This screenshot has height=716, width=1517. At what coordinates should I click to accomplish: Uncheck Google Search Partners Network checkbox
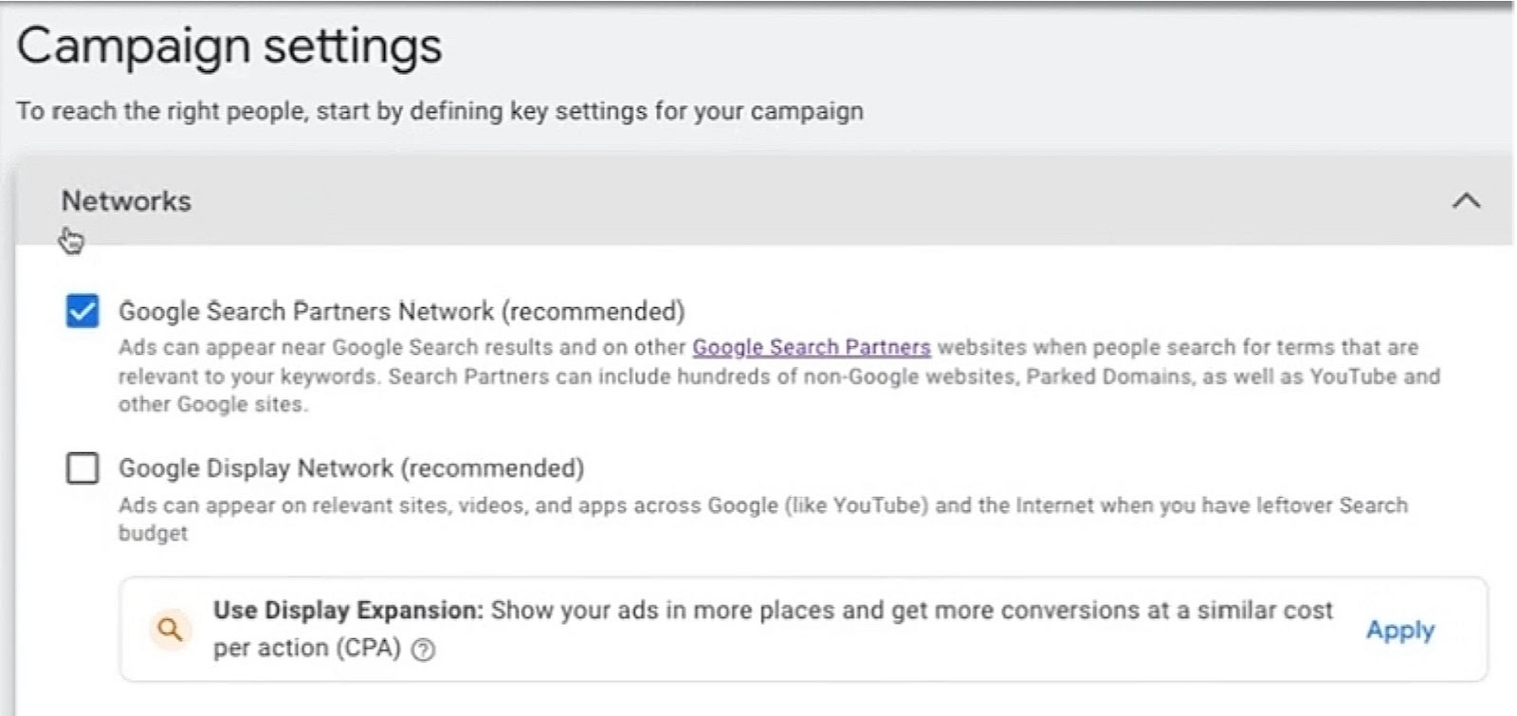[82, 311]
